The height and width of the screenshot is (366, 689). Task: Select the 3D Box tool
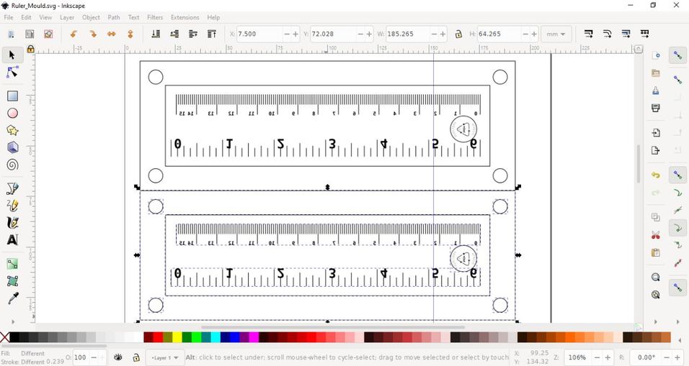(12, 147)
